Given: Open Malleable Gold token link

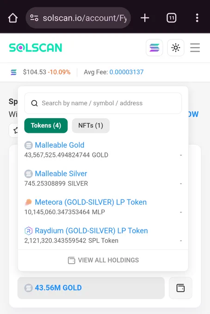Looking at the screenshot, I should click(60, 145).
